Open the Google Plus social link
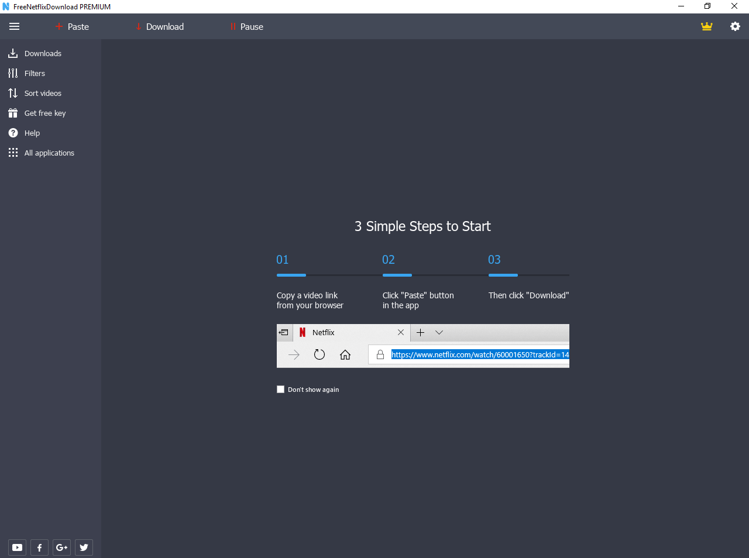749x558 pixels. (61, 547)
